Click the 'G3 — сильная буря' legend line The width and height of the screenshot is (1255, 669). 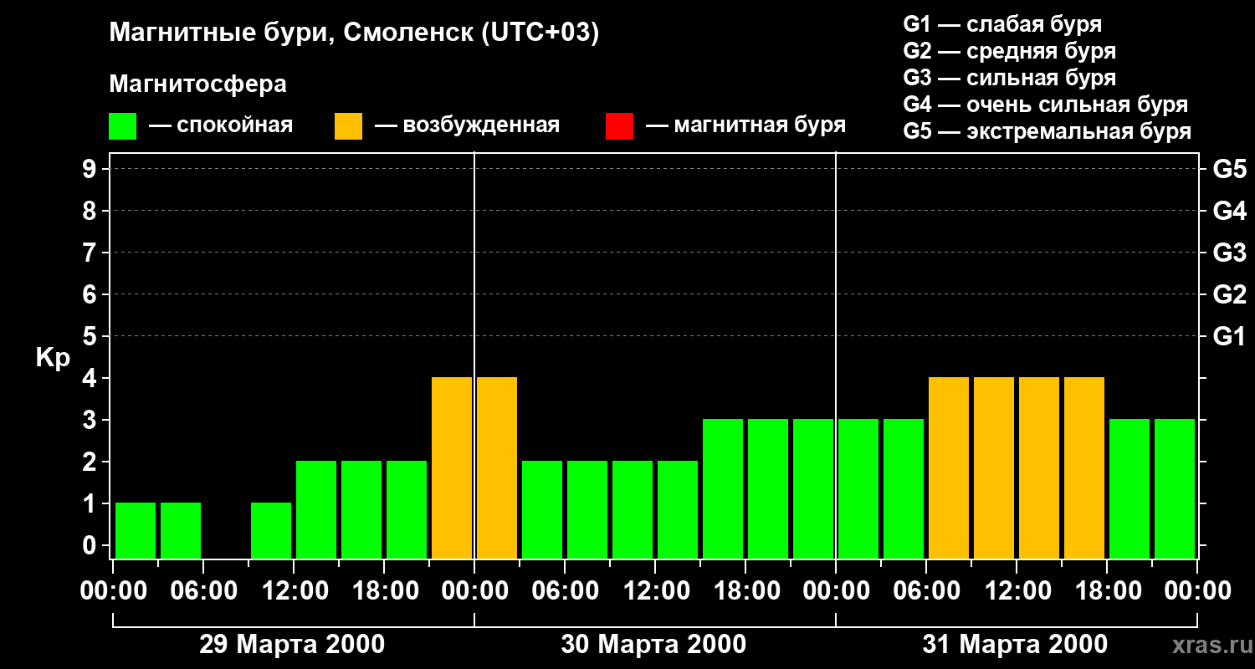click(x=1009, y=78)
